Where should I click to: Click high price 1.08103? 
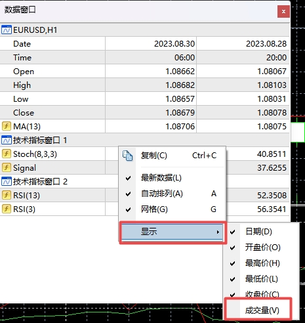tap(272, 85)
